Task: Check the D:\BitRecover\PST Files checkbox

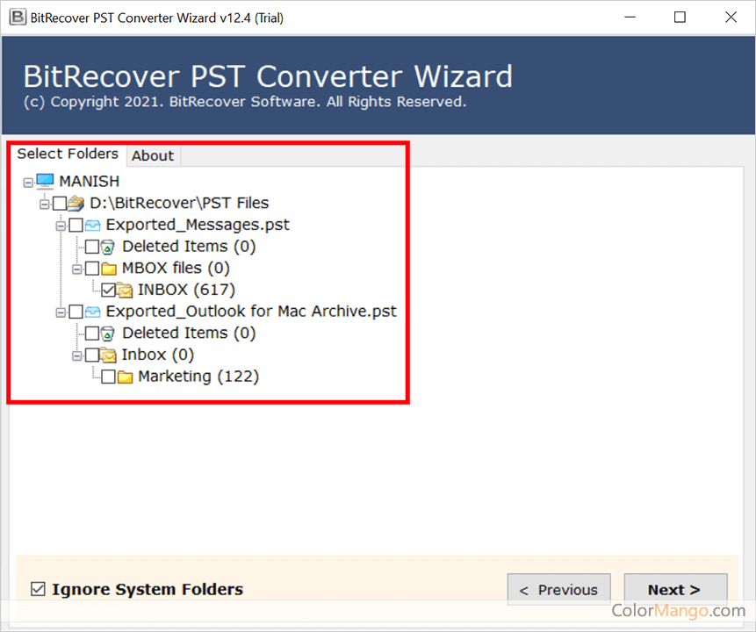Action: [60, 204]
